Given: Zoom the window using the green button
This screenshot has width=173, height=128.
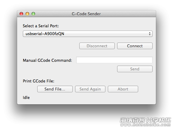Looking at the screenshot, I should coord(33,14).
